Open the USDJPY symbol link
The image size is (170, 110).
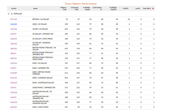point(13,34)
